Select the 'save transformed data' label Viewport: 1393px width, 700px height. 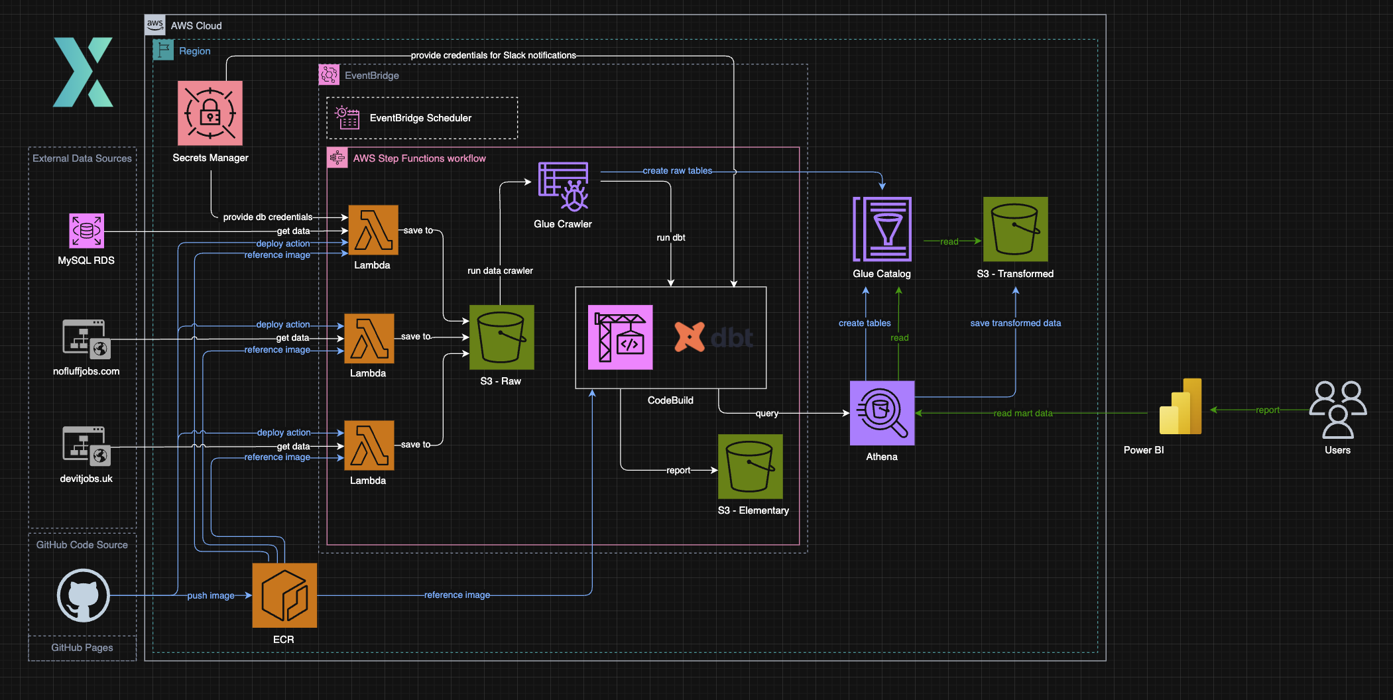coord(1016,323)
